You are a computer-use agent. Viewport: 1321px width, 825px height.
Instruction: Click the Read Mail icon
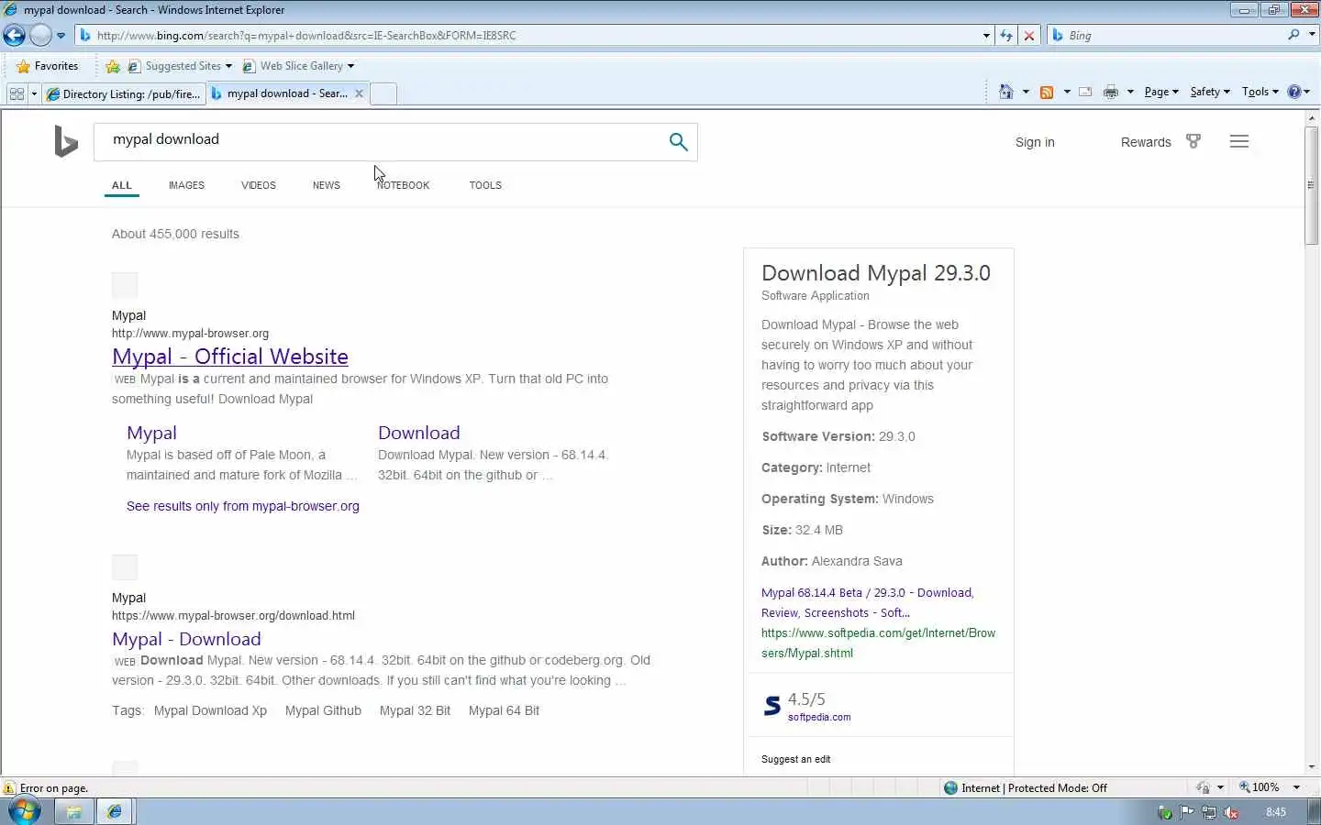[1085, 92]
